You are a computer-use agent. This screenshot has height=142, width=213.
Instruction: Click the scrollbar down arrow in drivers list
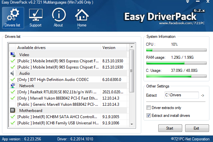pos(132,124)
